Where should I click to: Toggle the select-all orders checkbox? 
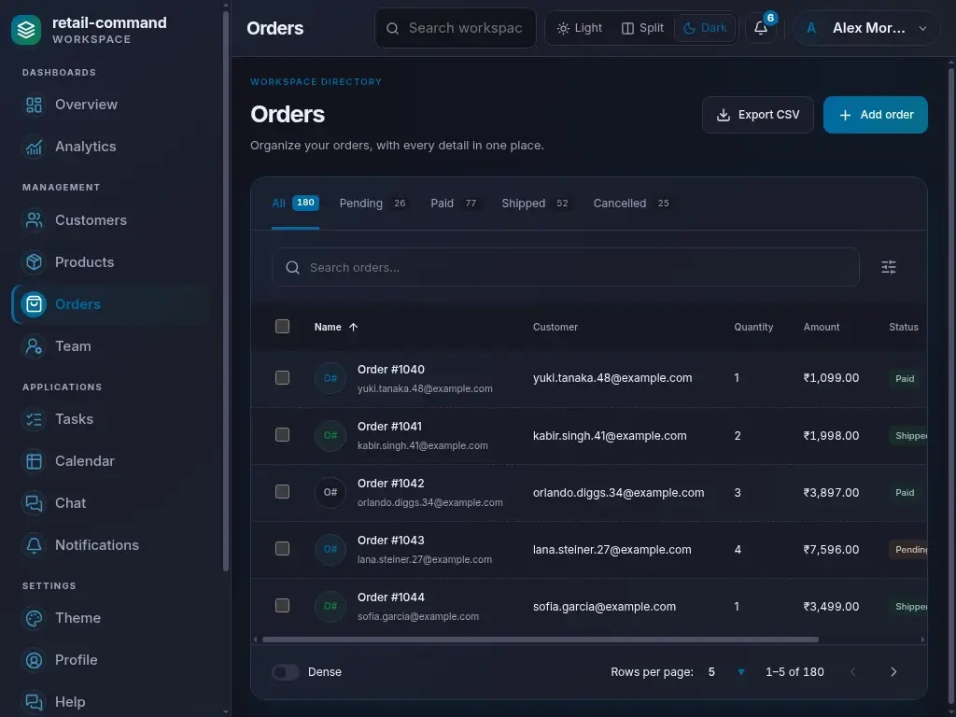282,327
